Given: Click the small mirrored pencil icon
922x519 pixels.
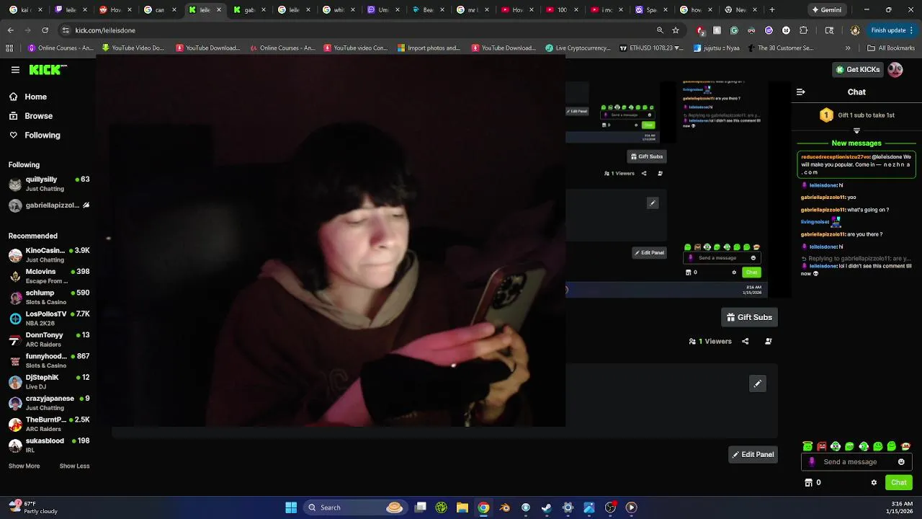Looking at the screenshot, I should [x=653, y=203].
